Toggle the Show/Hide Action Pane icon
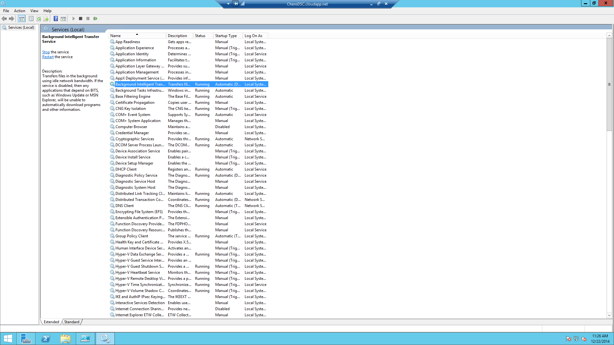Screen dimensions: 614x345 (63, 19)
